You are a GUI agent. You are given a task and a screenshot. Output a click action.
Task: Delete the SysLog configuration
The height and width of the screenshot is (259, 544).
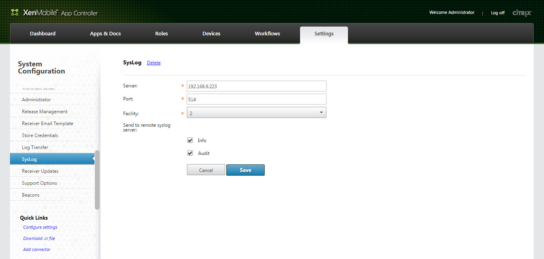154,63
